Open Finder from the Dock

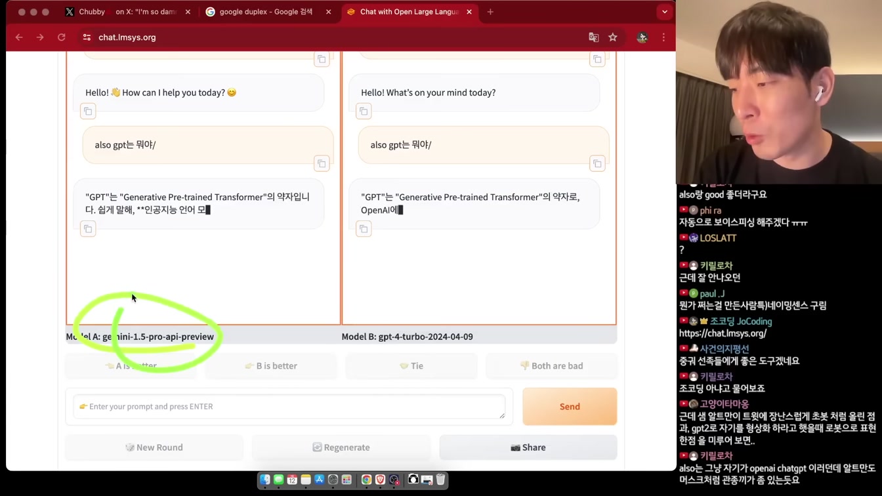click(x=265, y=480)
